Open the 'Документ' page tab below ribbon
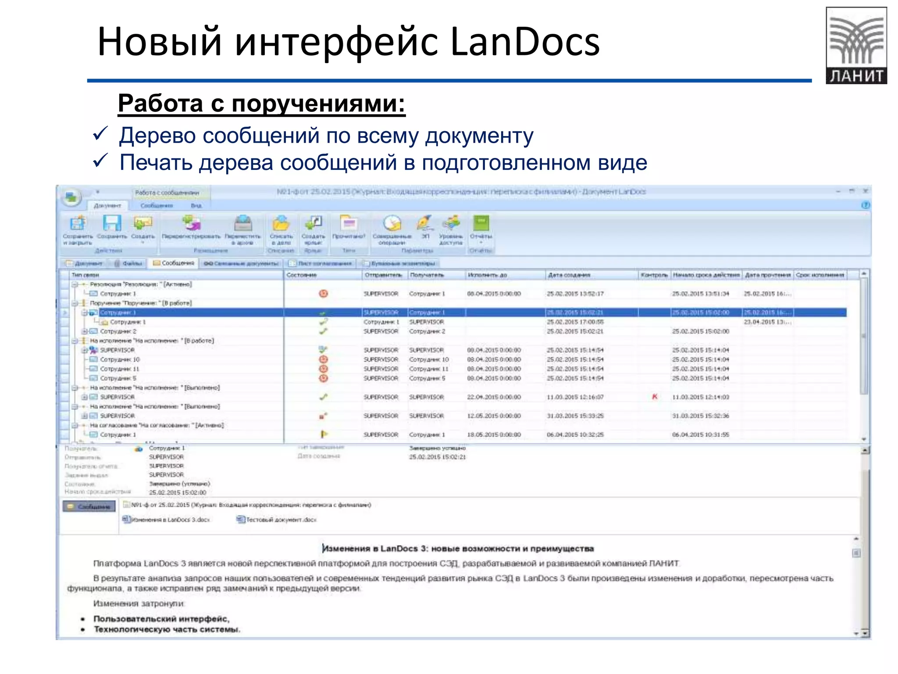The image size is (898, 674). click(x=84, y=263)
